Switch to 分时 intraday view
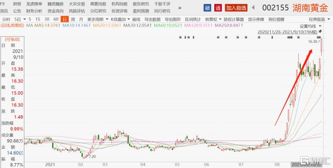The height and width of the screenshot is (168, 333). coord(6,19)
